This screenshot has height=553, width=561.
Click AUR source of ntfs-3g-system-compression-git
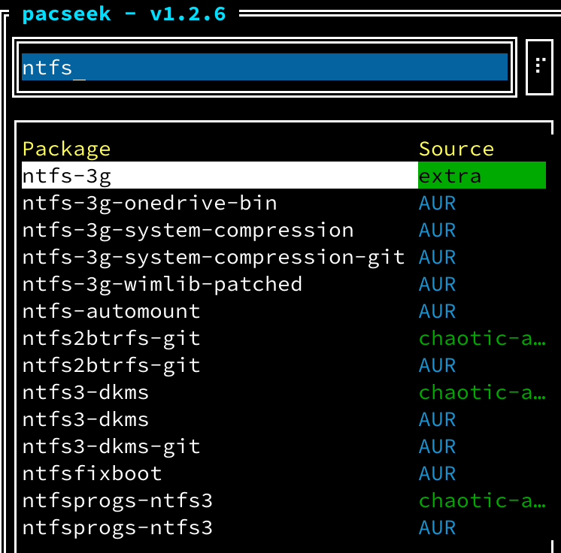click(437, 258)
